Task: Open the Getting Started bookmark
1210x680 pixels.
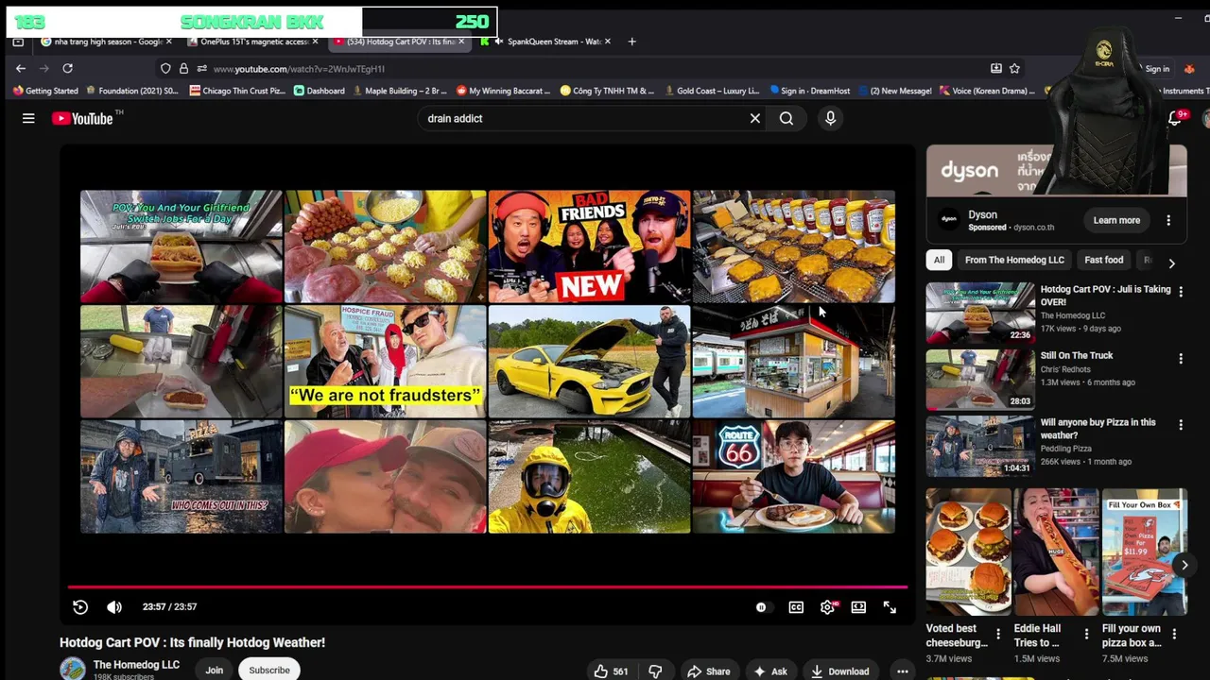Action: click(x=45, y=91)
